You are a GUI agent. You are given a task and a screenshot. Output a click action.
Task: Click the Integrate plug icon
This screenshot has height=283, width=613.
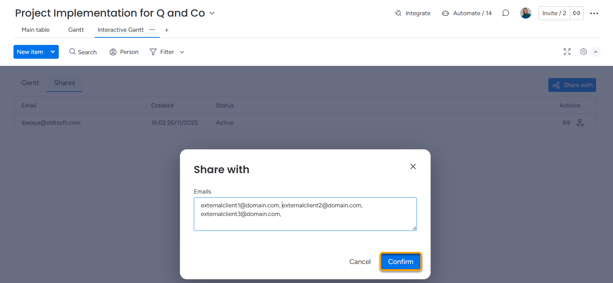(x=398, y=13)
